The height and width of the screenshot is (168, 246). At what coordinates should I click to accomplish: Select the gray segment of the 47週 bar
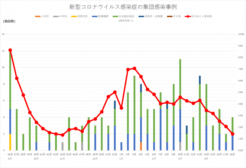coord(82,146)
